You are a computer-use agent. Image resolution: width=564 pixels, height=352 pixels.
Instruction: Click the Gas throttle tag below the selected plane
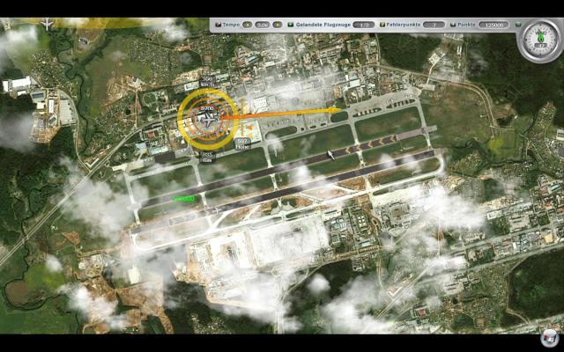(207, 158)
